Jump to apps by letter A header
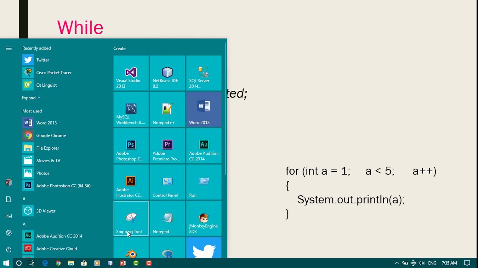Image resolution: width=478 pixels, height=268 pixels. point(24,224)
